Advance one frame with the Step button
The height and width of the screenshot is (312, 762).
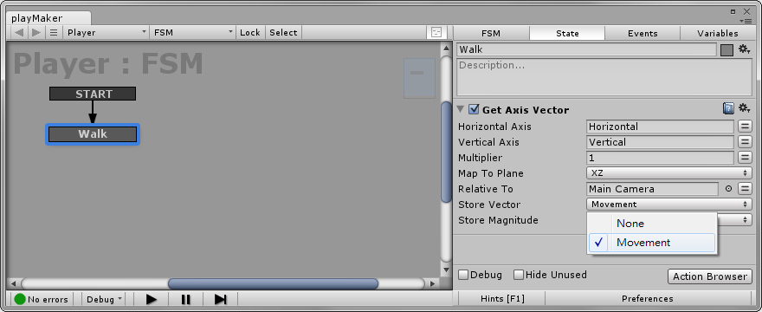[x=220, y=299]
